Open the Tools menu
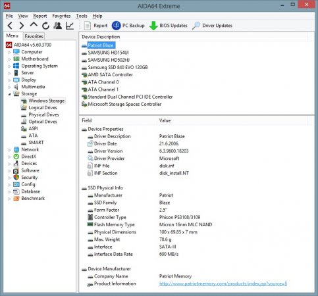Image resolution: width=318 pixels, height=296 pixels. [82, 16]
